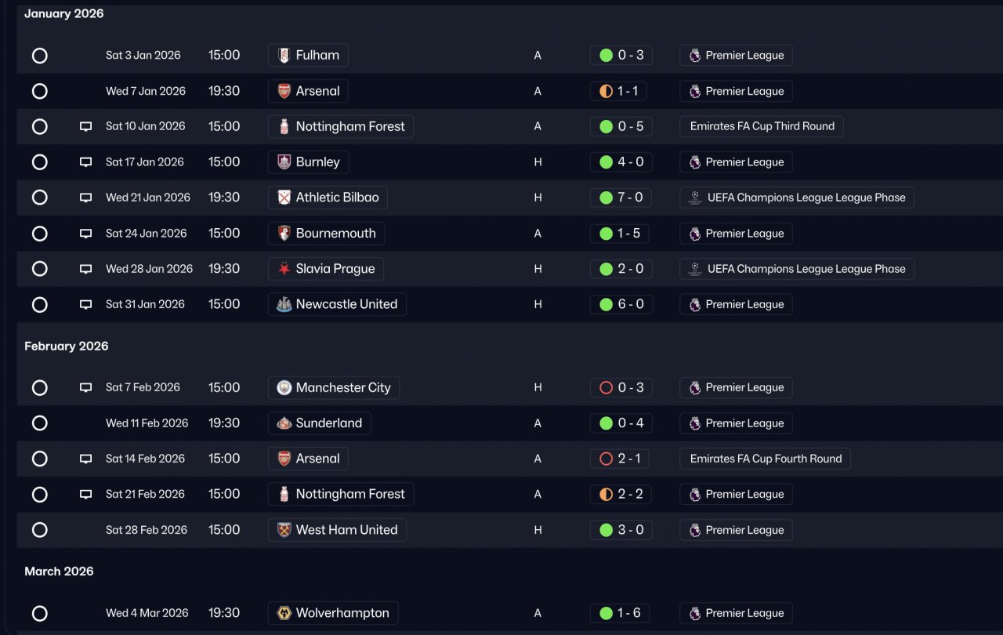This screenshot has height=635, width=1003.
Task: Click Premier League logo on Sunderland row
Action: 694,423
